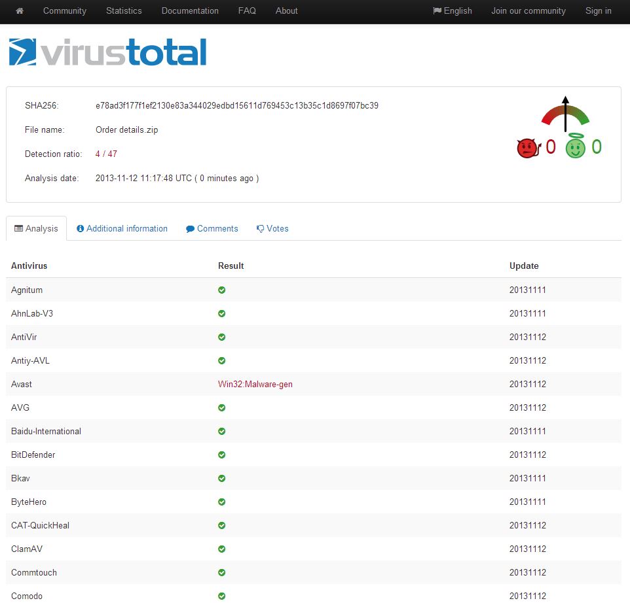Click the green check for Bkav
This screenshot has height=603, width=630.
(x=222, y=478)
